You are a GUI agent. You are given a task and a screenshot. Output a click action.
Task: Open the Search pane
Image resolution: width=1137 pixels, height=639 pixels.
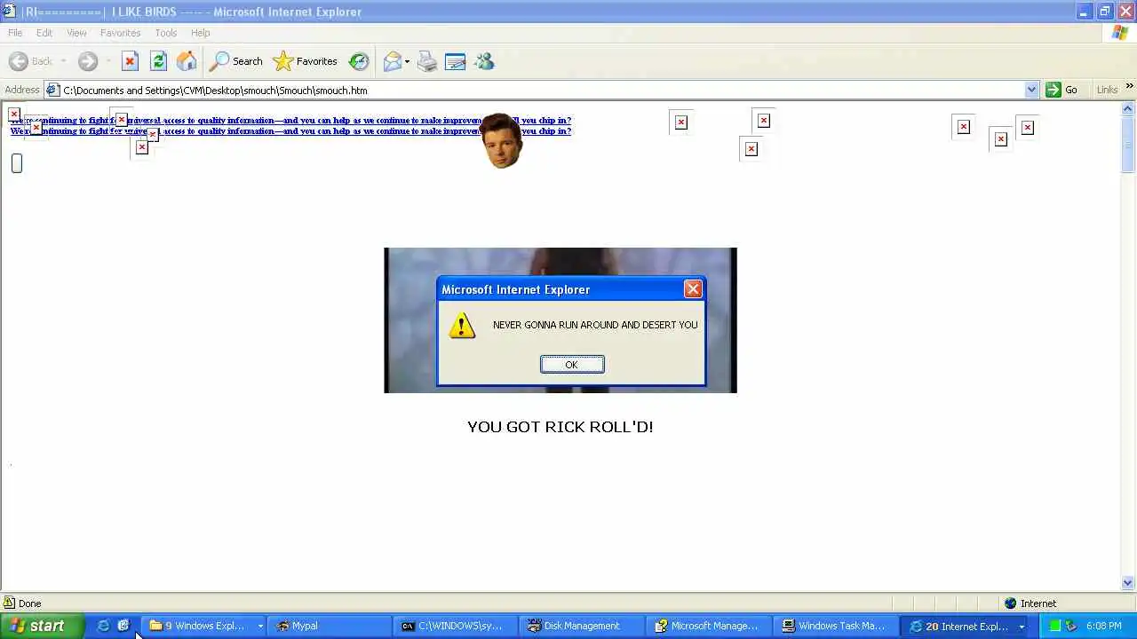tap(236, 61)
